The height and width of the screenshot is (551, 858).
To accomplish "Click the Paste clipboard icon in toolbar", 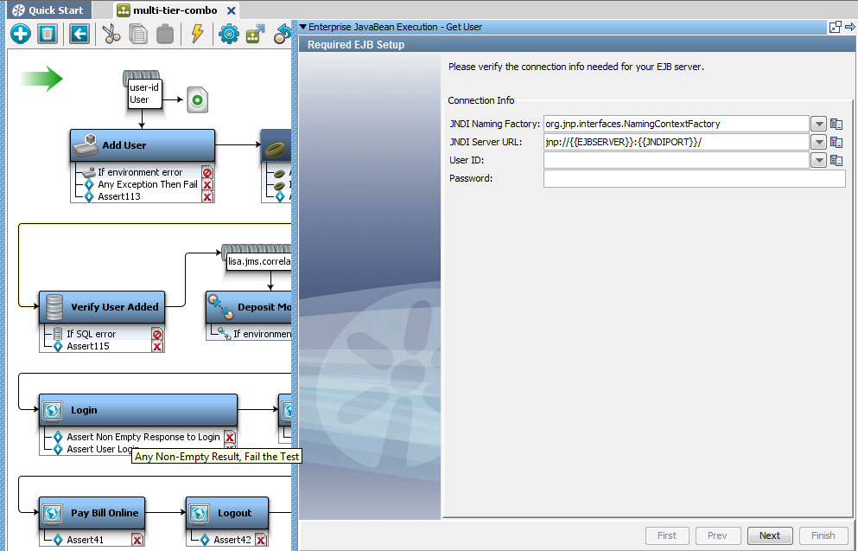I will point(165,34).
